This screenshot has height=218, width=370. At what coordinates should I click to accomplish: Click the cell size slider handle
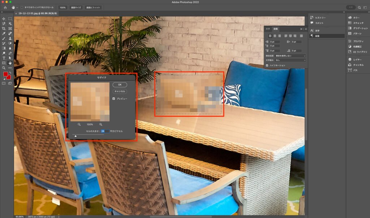tap(76, 136)
